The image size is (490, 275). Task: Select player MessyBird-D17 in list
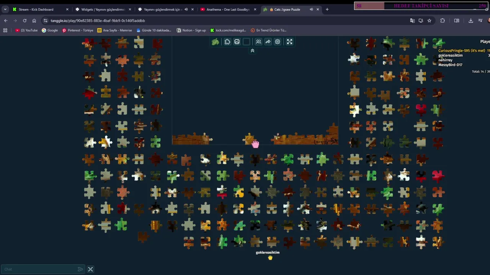tap(450, 65)
